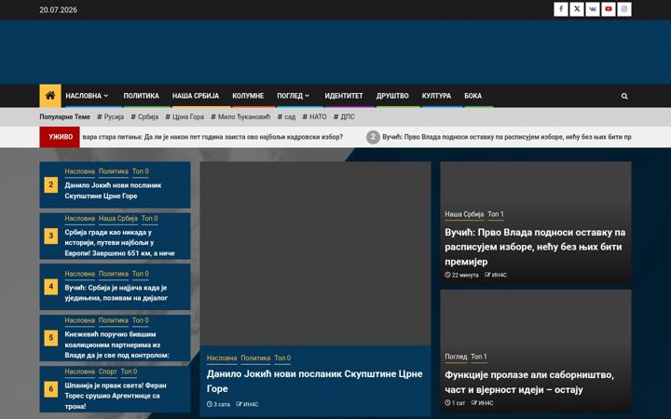Open the ДРУШТВО menu item
671x419 pixels.
click(392, 96)
